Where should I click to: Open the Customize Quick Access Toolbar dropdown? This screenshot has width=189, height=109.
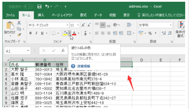66,6
